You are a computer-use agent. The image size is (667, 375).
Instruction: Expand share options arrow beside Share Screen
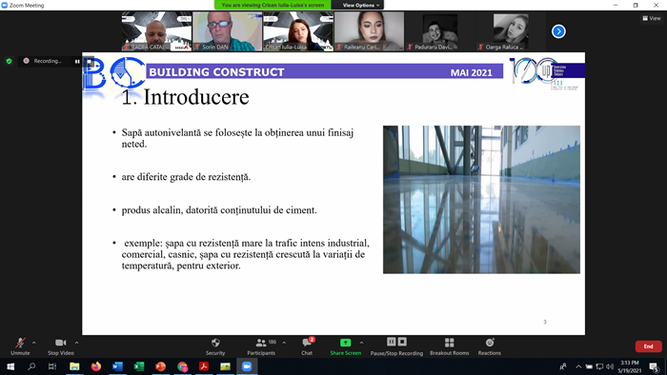361,343
